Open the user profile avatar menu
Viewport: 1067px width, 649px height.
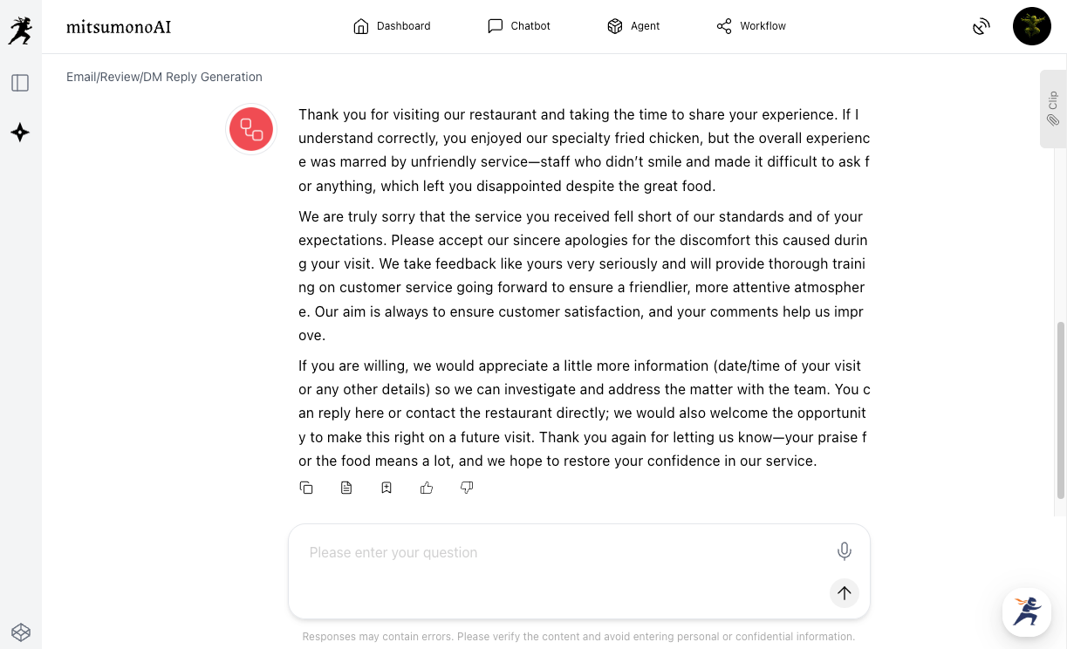click(x=1031, y=26)
